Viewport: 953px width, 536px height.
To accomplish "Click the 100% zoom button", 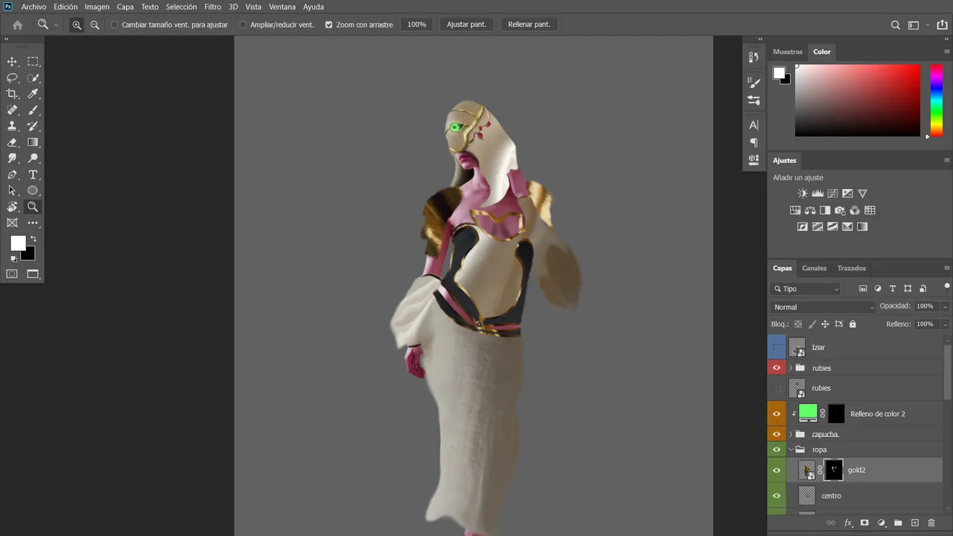I will [417, 25].
